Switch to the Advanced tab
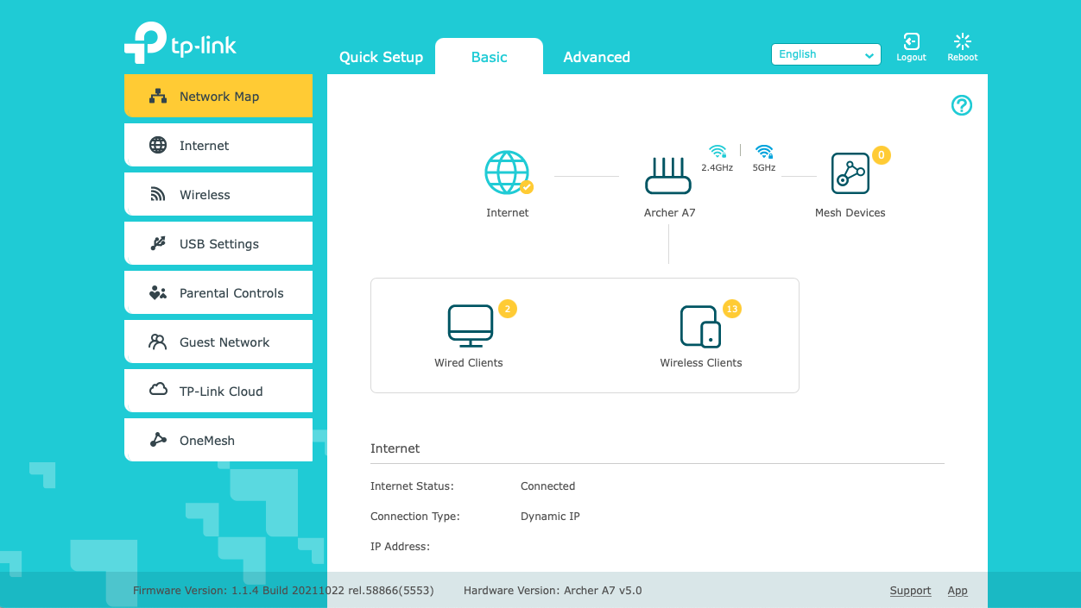Viewport: 1081px width, 608px height. click(x=597, y=57)
